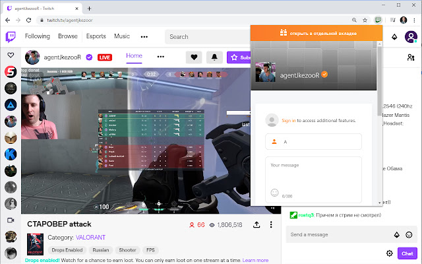This screenshot has height=264, width=422.
Task: Click the recommended channels camera icon in sidebar
Action: coord(11,220)
